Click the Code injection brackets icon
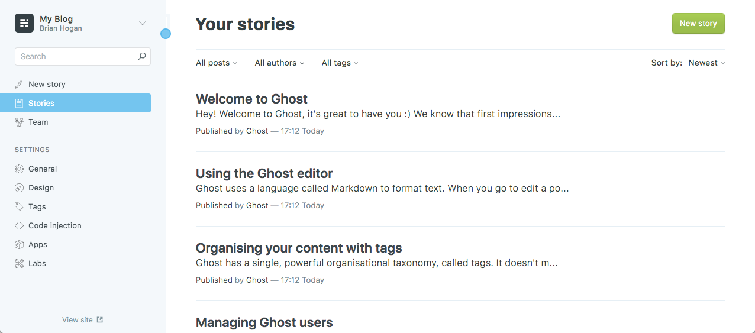 (19, 226)
